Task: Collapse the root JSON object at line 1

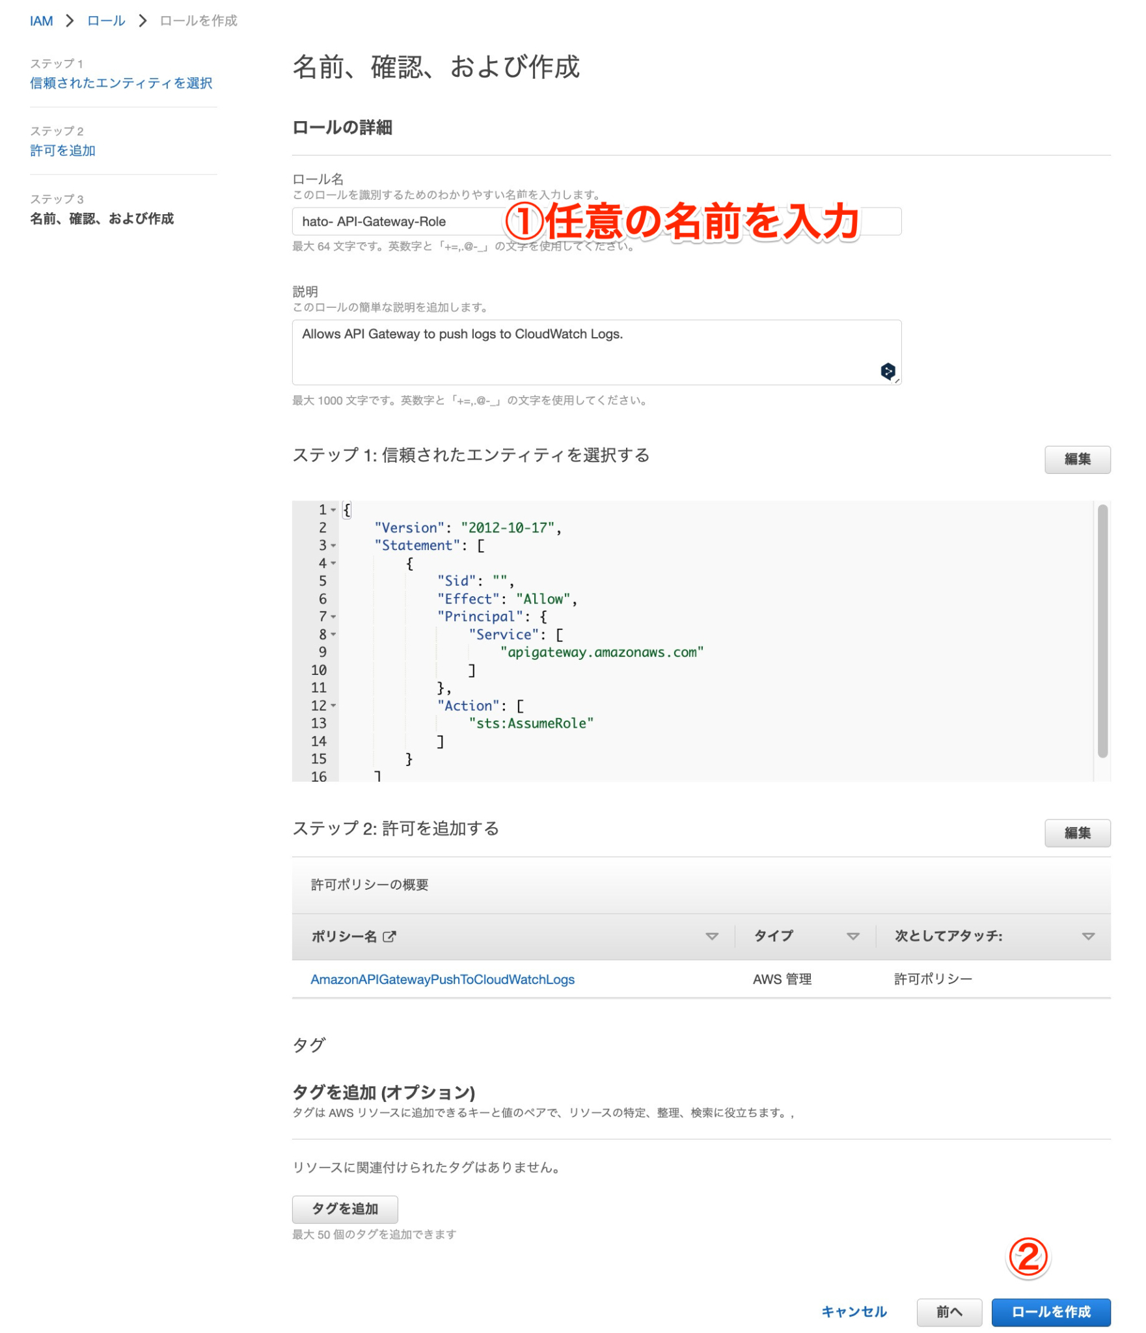Action: [x=333, y=510]
